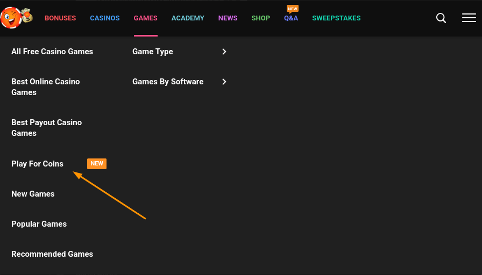Open the hamburger menu icon
482x275 pixels.
click(x=469, y=18)
